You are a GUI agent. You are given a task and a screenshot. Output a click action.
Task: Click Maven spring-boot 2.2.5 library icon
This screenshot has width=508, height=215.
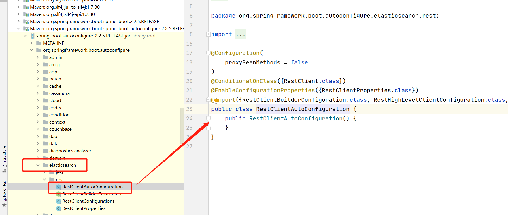point(26,22)
